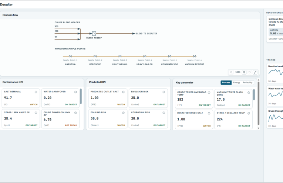
Task: Open info for Crude Tower Column ΔP
Action: click(x=75, y=113)
